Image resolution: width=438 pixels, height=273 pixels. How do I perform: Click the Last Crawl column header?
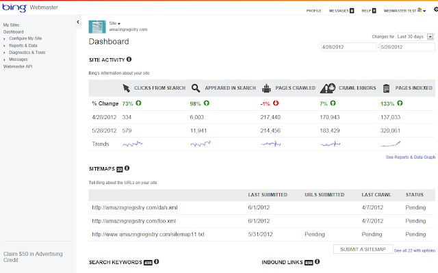tap(376, 195)
